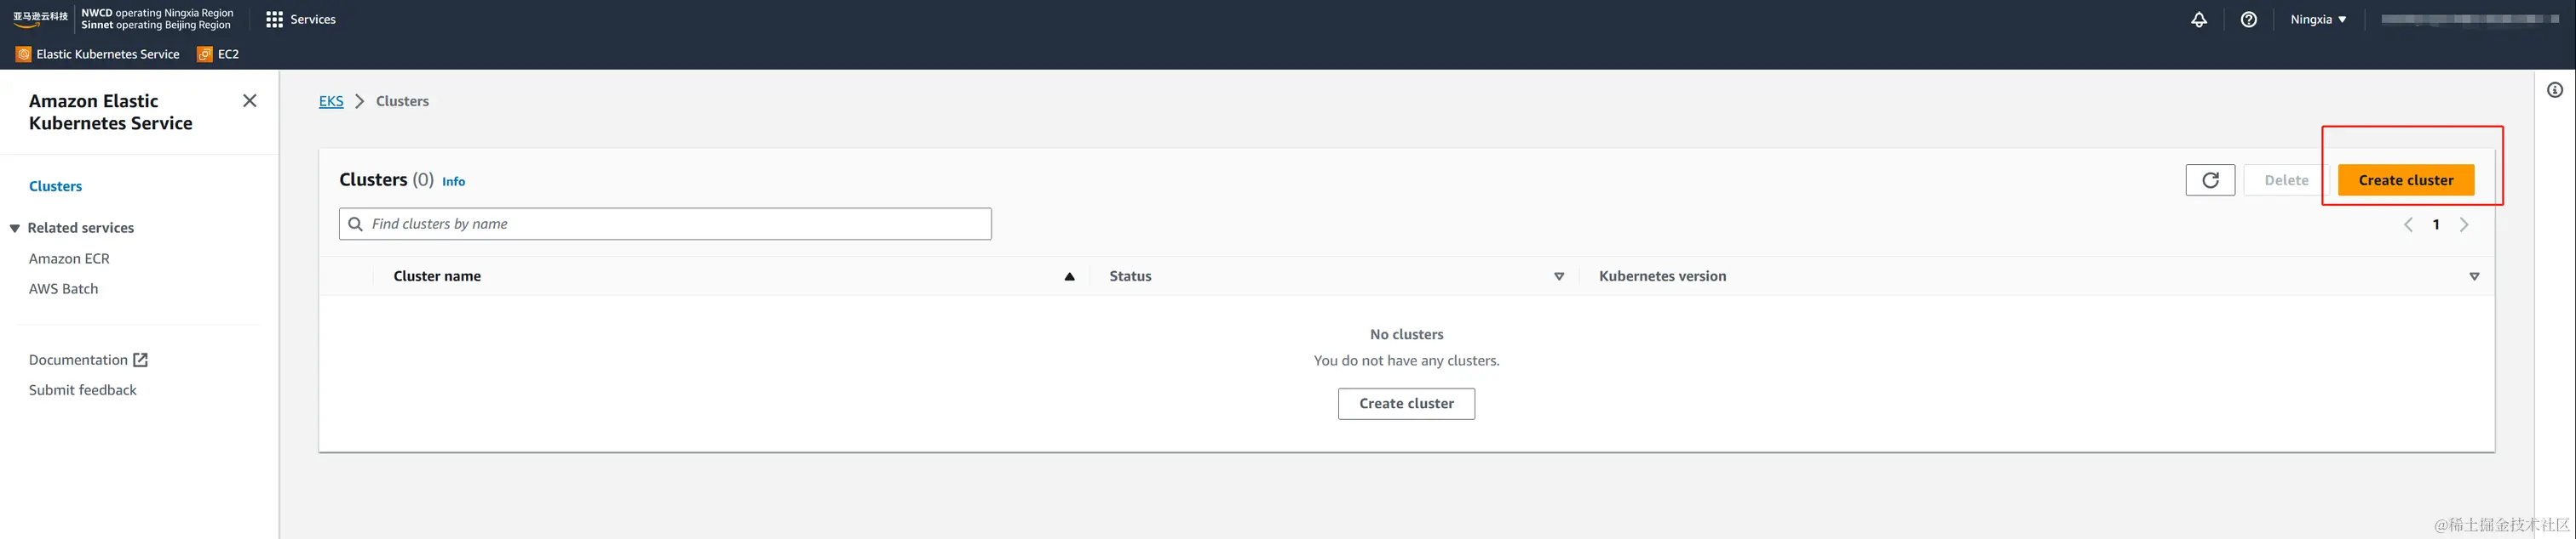
Task: Click Create cluster in empty state
Action: click(1406, 403)
